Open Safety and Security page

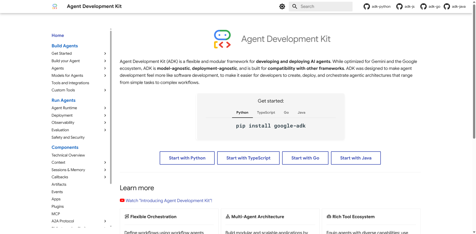click(68, 137)
